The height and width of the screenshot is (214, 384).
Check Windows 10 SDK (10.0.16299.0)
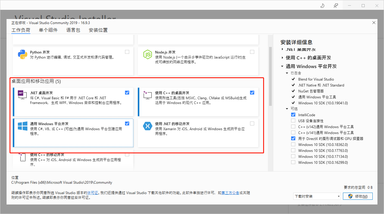click(x=293, y=162)
